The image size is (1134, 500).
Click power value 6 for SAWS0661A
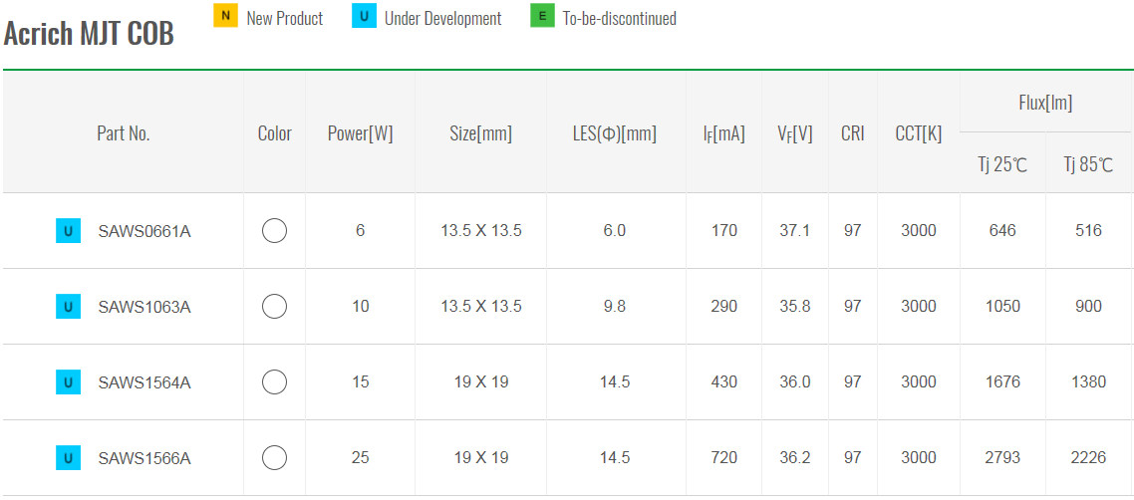(360, 231)
